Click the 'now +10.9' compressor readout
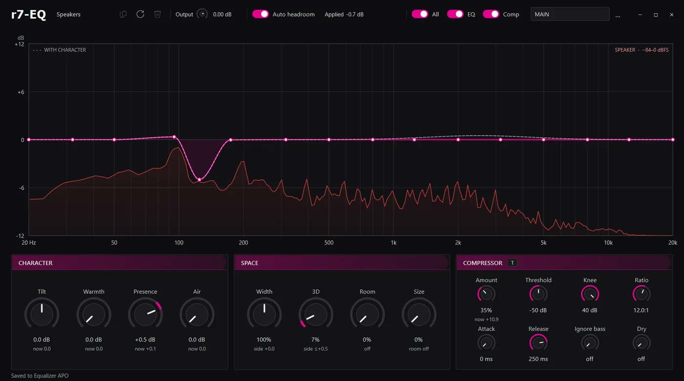 [486, 319]
